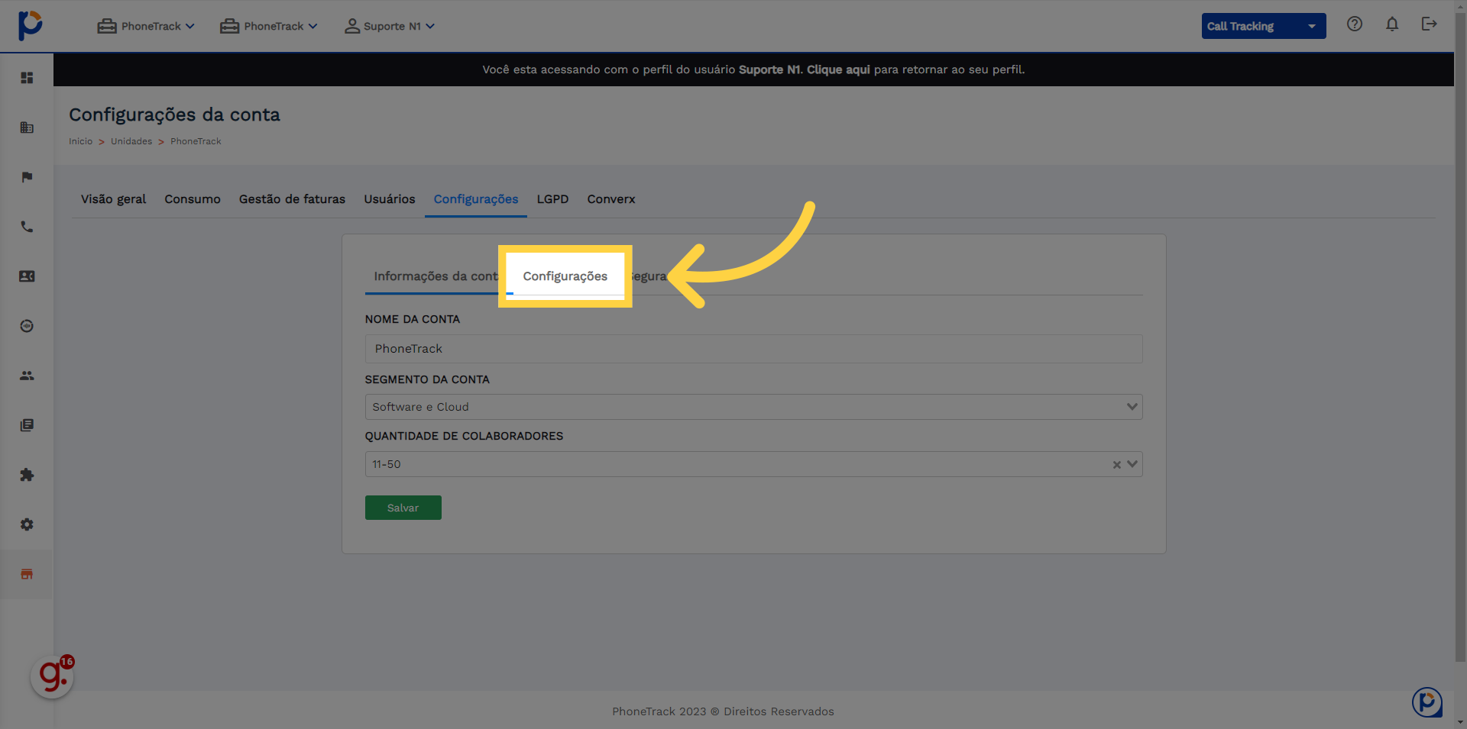Viewport: 1467px width, 729px height.
Task: Open the gear settings icon in sidebar
Action: click(x=27, y=524)
